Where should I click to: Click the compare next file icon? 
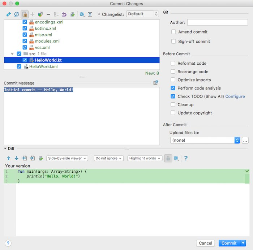click(x=33, y=158)
